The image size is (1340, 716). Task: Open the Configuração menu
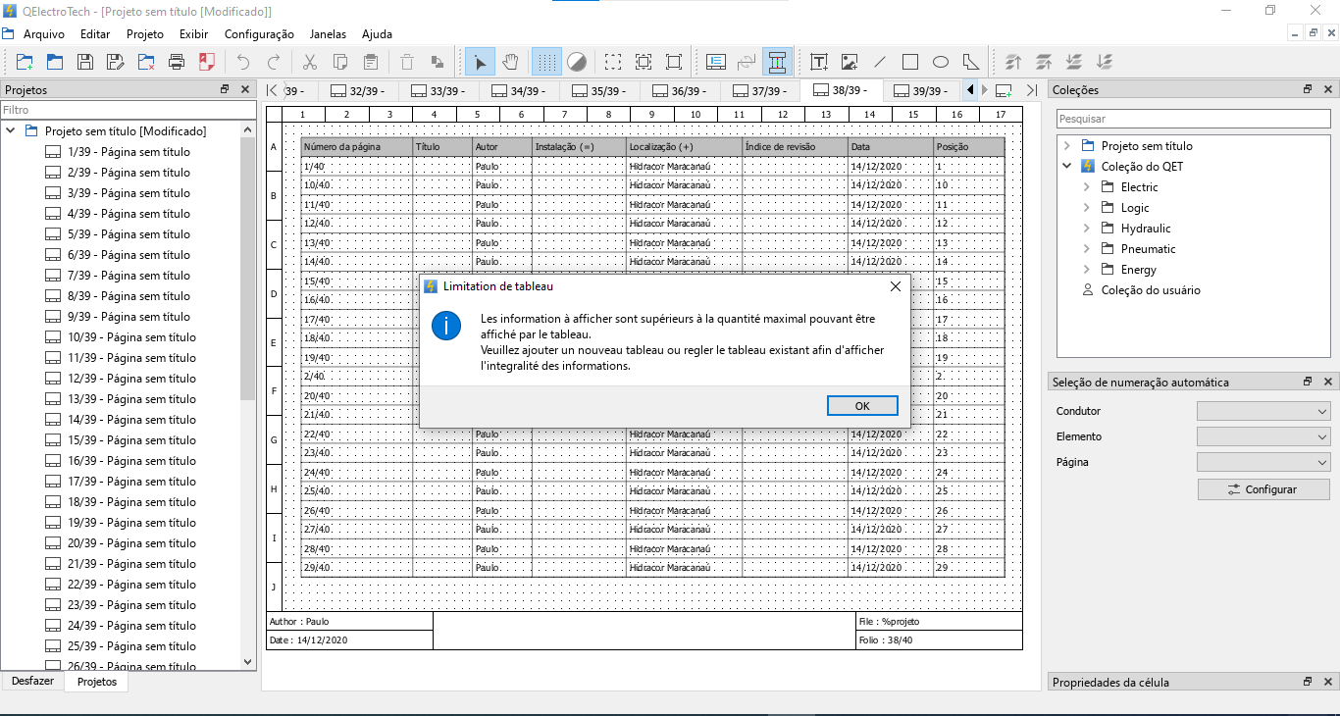(x=259, y=34)
